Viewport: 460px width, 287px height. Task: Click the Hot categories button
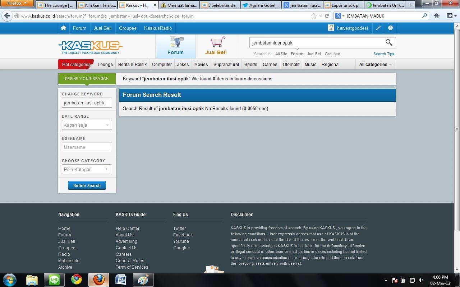[76, 65]
